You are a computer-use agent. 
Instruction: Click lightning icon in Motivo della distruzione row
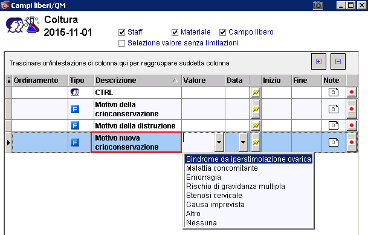coord(256,125)
